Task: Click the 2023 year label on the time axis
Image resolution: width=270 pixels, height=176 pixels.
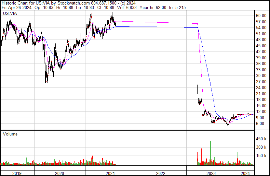Action: pyautogui.click(x=211, y=173)
